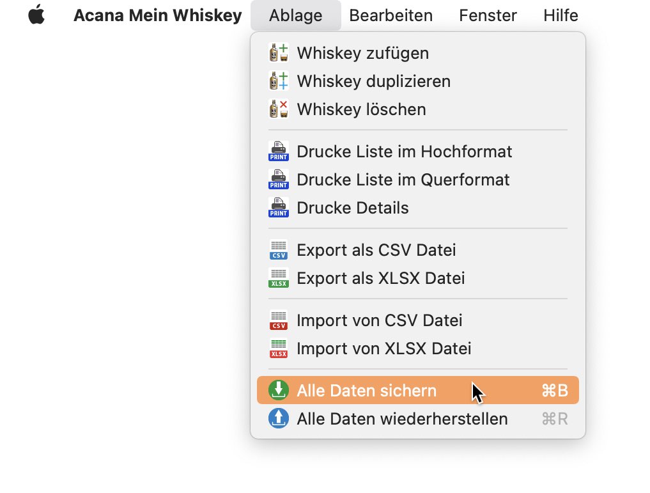The width and height of the screenshot is (650, 493).
Task: Click the red CSV import icon
Action: (x=279, y=320)
